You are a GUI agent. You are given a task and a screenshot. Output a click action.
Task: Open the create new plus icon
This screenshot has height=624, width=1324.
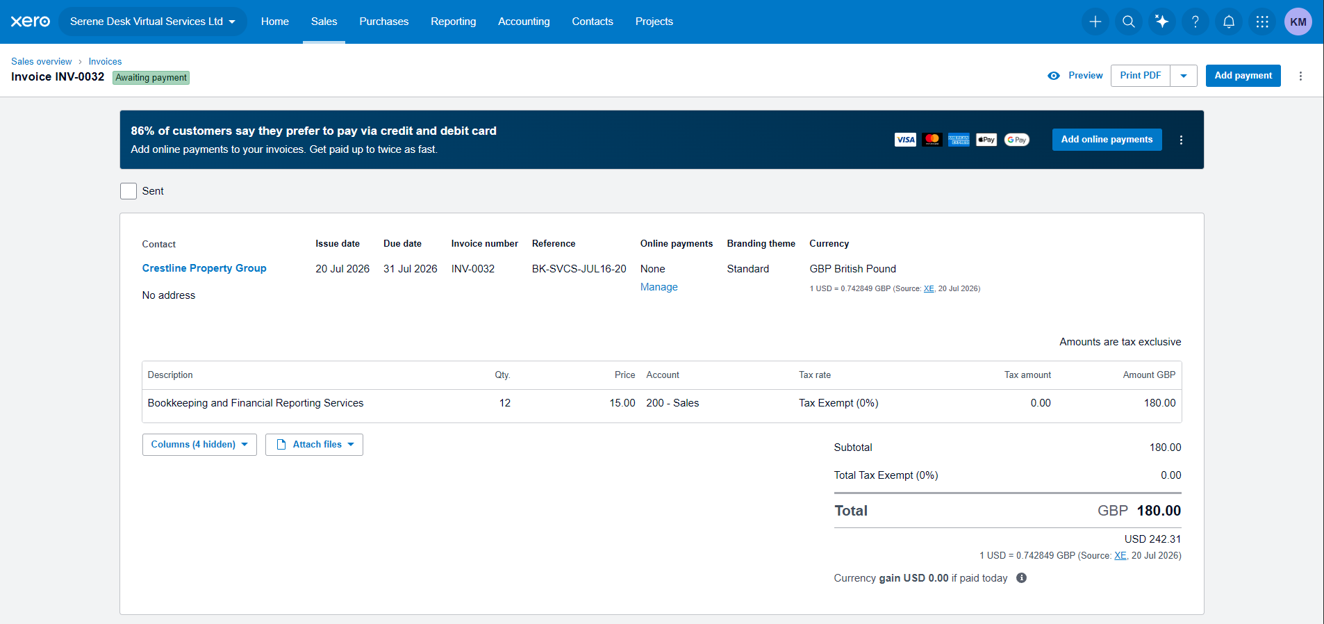pos(1095,22)
